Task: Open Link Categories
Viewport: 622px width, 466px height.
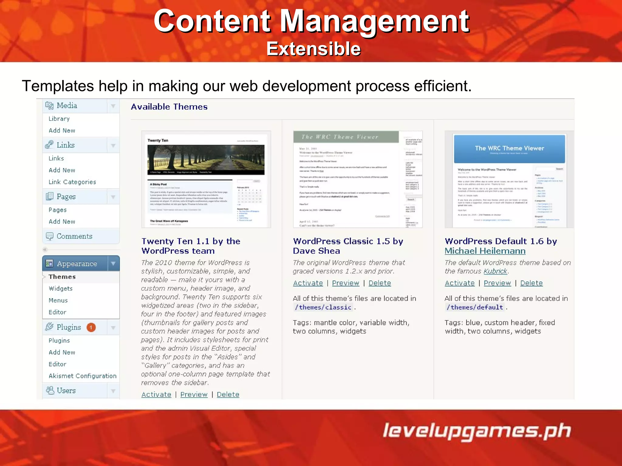Action: tap(72, 182)
